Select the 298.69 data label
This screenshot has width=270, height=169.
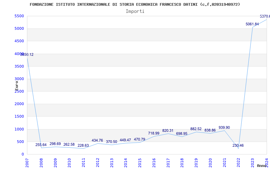coord(55,144)
